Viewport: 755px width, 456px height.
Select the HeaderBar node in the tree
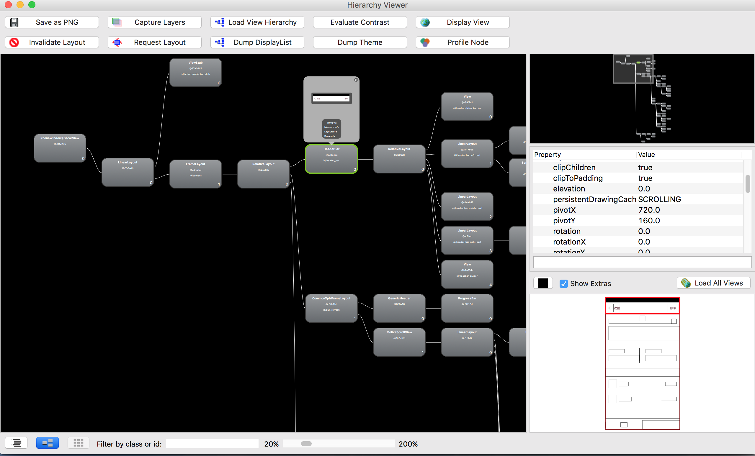[x=331, y=159]
